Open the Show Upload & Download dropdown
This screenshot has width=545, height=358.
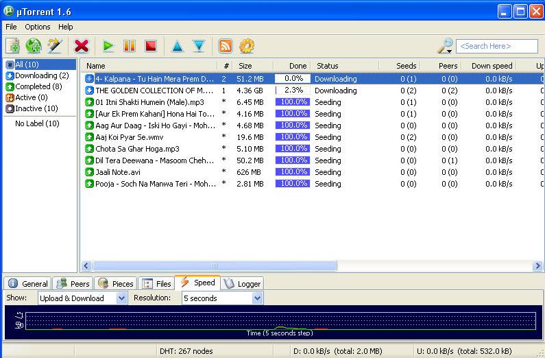[x=82, y=298]
